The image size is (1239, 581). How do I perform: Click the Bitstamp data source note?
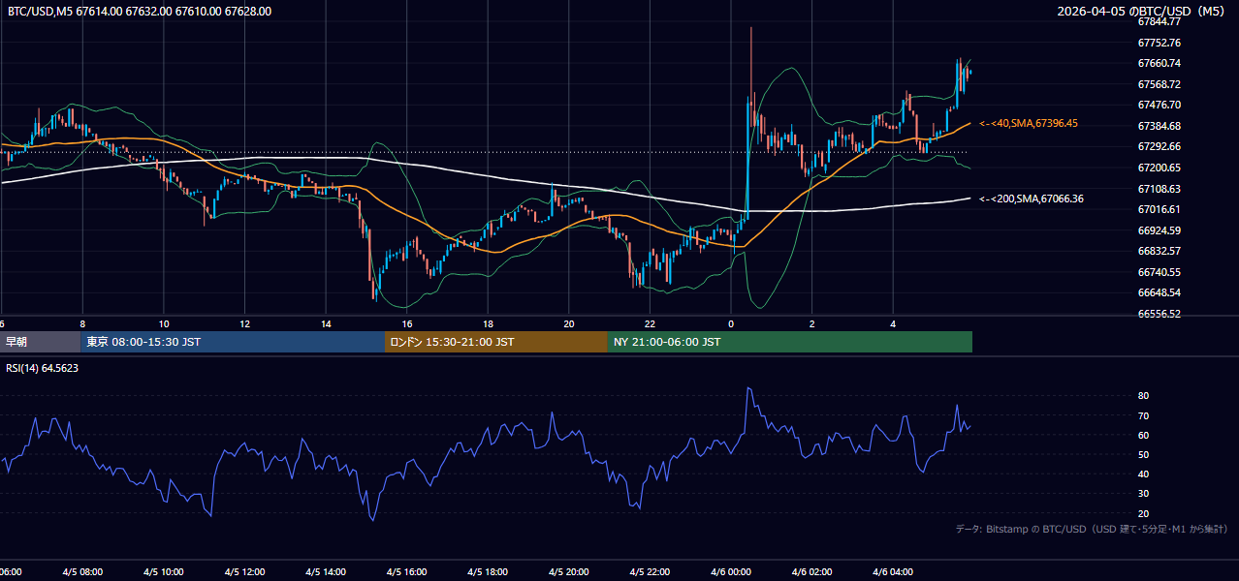pos(1092,529)
